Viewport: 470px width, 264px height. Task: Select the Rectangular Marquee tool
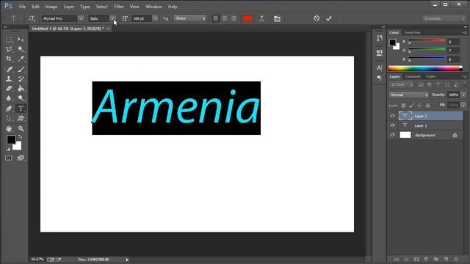[x=9, y=40]
